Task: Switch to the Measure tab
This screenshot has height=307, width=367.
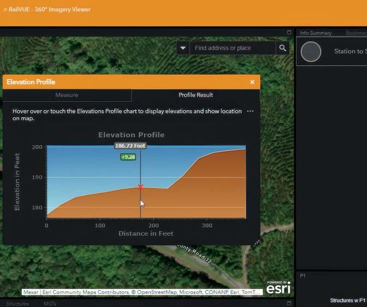Action: (x=67, y=95)
